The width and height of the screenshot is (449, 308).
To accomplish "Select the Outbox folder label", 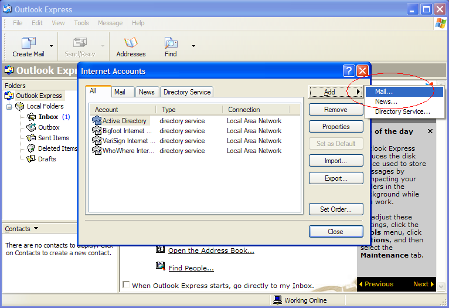I will pos(49,127).
